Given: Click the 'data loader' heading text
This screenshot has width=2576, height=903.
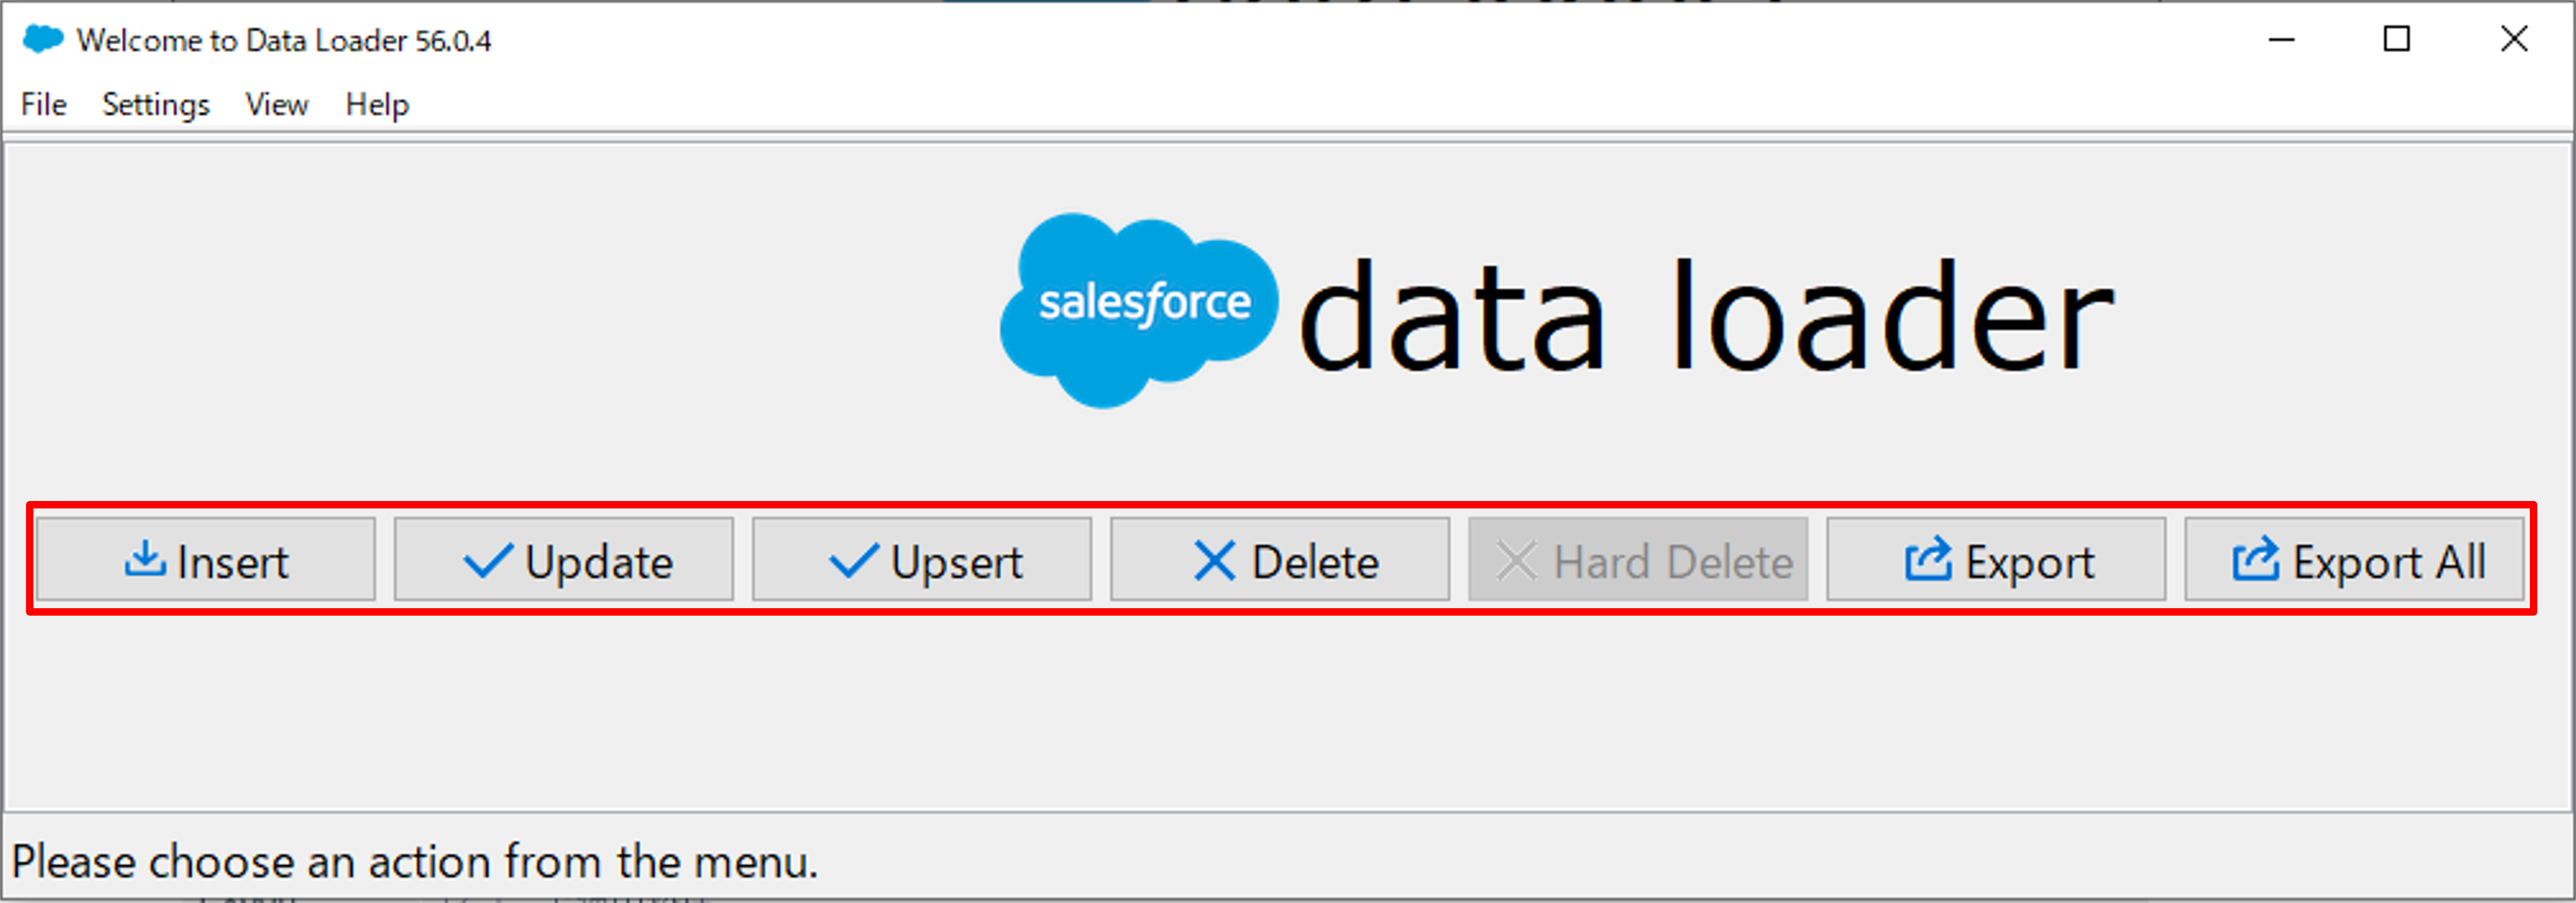Looking at the screenshot, I should coord(1705,316).
